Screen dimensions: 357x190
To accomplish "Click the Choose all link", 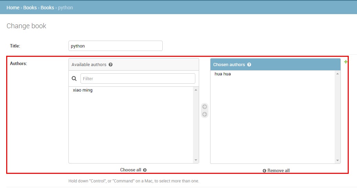I will (x=133, y=170).
